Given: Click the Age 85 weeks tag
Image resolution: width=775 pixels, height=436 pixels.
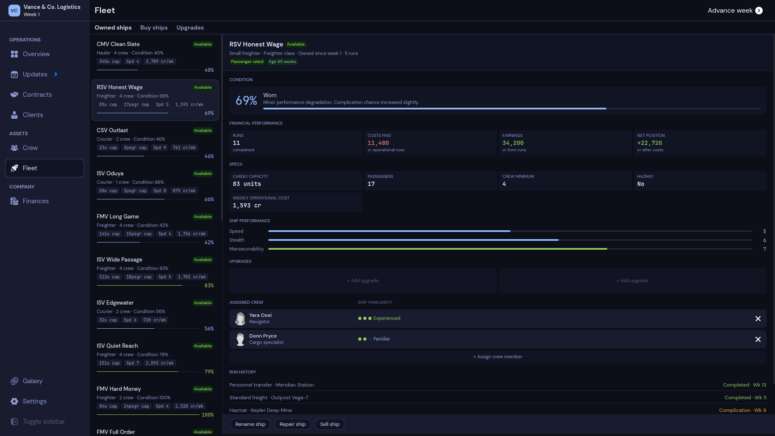Looking at the screenshot, I should tap(283, 62).
